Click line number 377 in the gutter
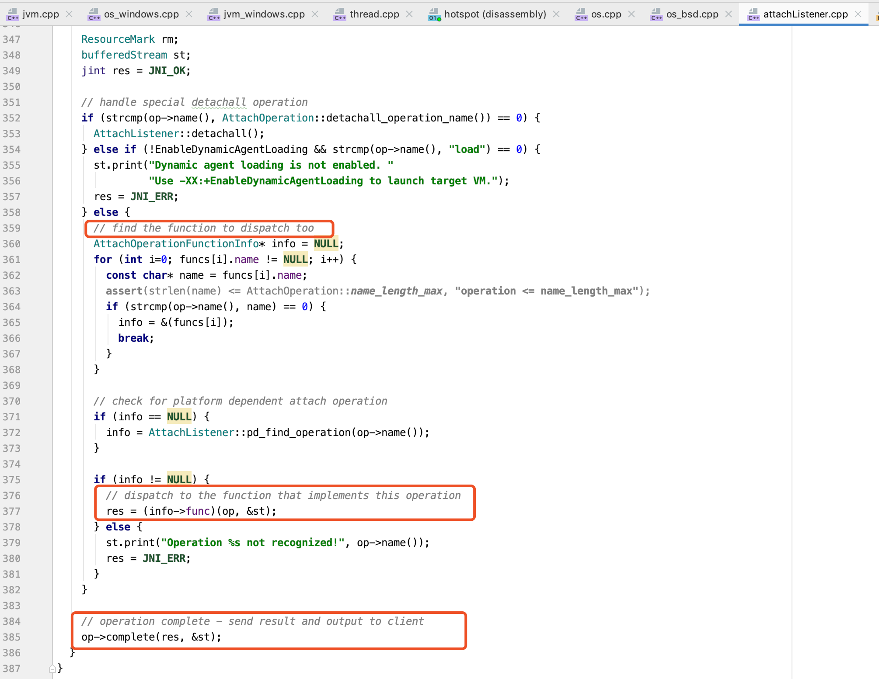The image size is (879, 679). (x=12, y=511)
